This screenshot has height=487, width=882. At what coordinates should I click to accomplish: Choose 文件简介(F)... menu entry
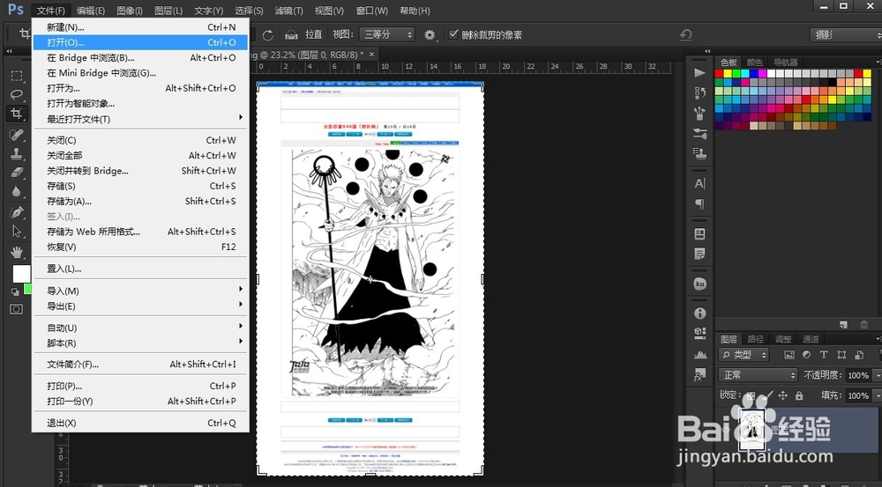(x=140, y=364)
